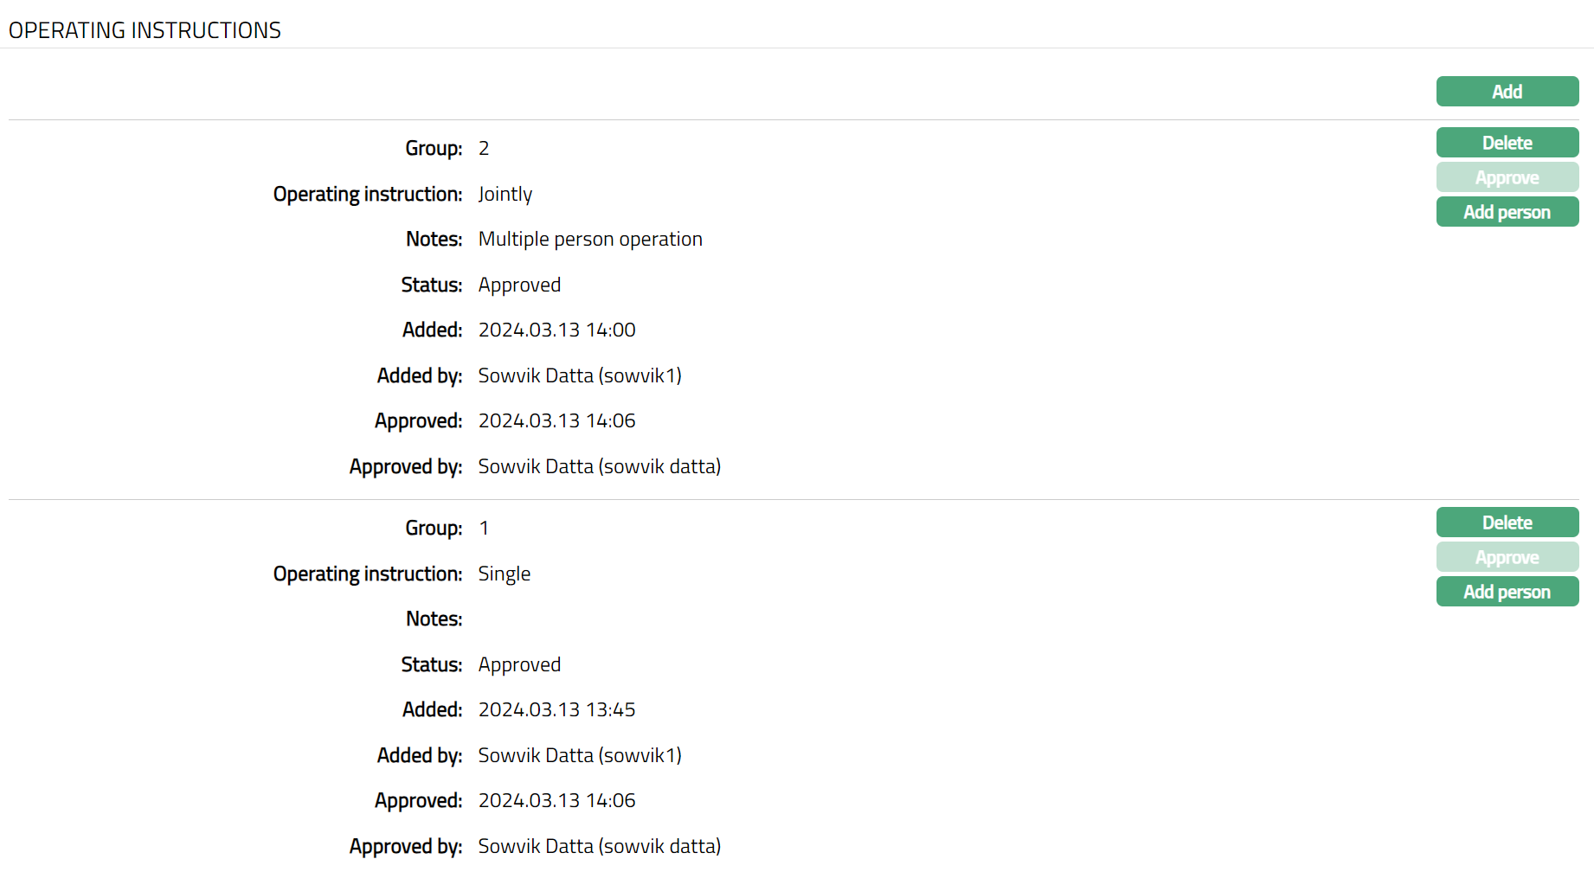Screen dimensions: 1594x872
Task: Click the 'Single' operating instruction value
Action: [x=504, y=574]
